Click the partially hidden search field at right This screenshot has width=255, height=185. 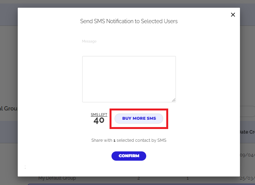(247, 112)
